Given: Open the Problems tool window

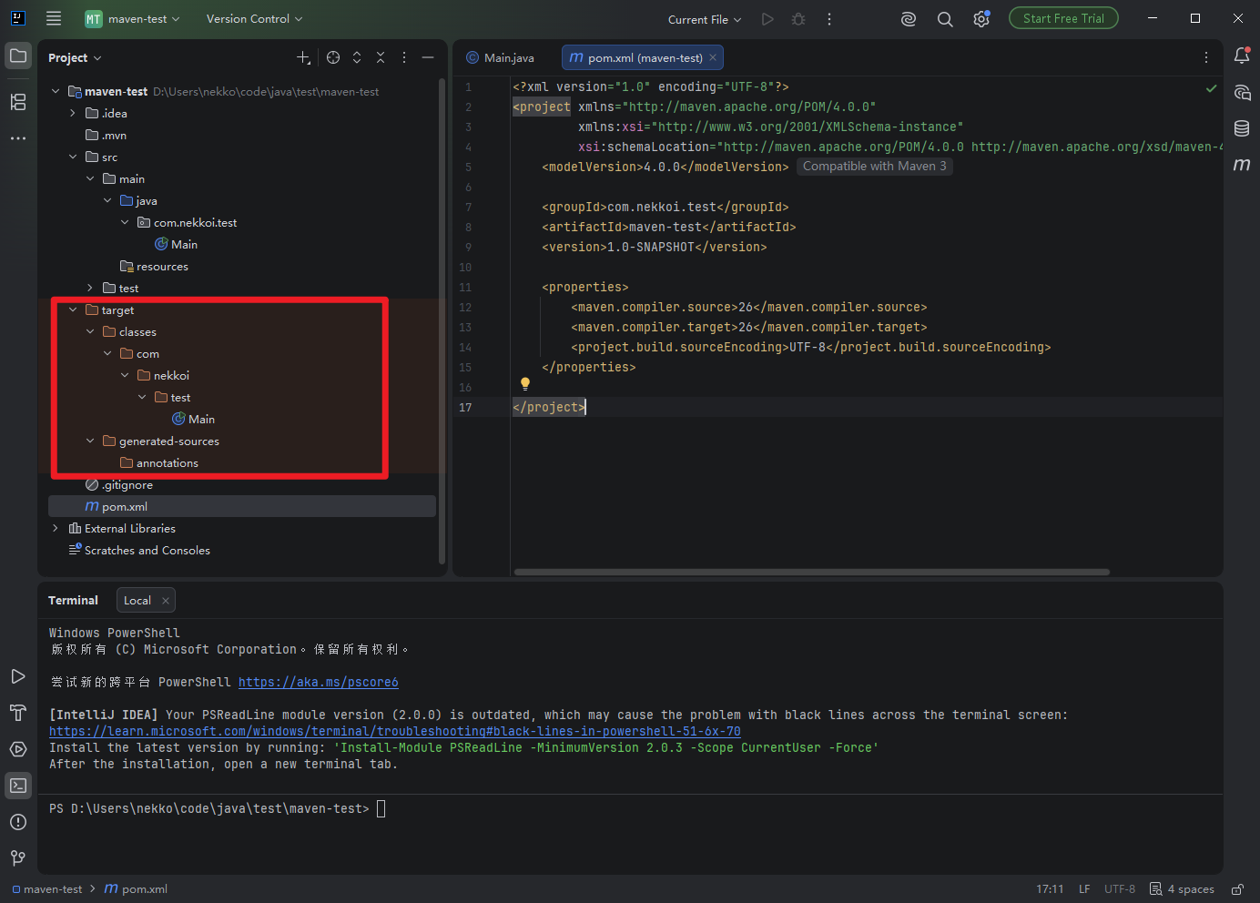Looking at the screenshot, I should pyautogui.click(x=18, y=822).
